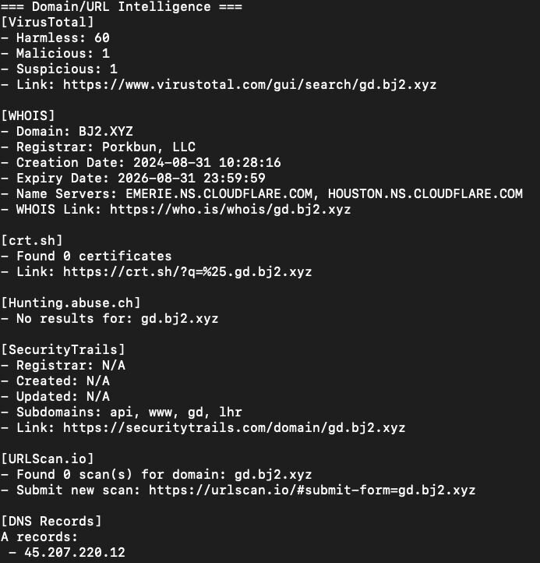This screenshot has height=563, width=540.
Task: Open the urlscan.io submit new scan link
Action: point(312,490)
